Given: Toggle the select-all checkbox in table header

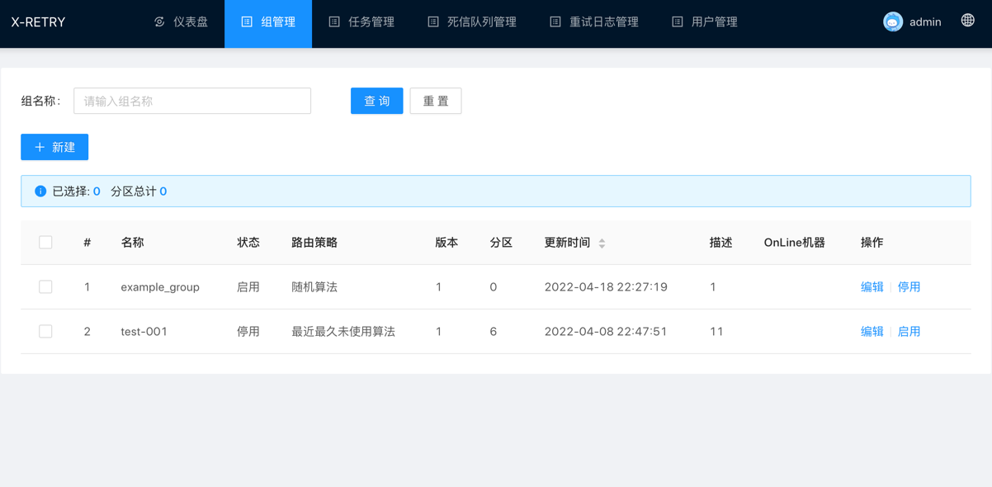Looking at the screenshot, I should tap(45, 243).
